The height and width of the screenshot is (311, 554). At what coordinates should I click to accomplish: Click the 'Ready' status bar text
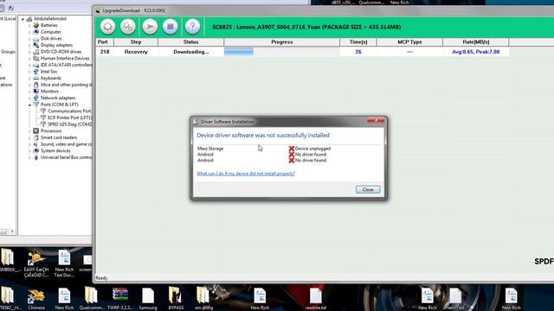click(x=101, y=278)
